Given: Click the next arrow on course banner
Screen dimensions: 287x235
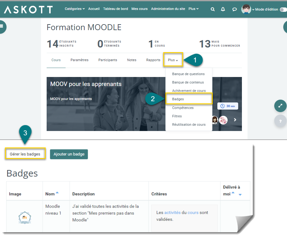Looking at the screenshot, I should (x=235, y=120).
